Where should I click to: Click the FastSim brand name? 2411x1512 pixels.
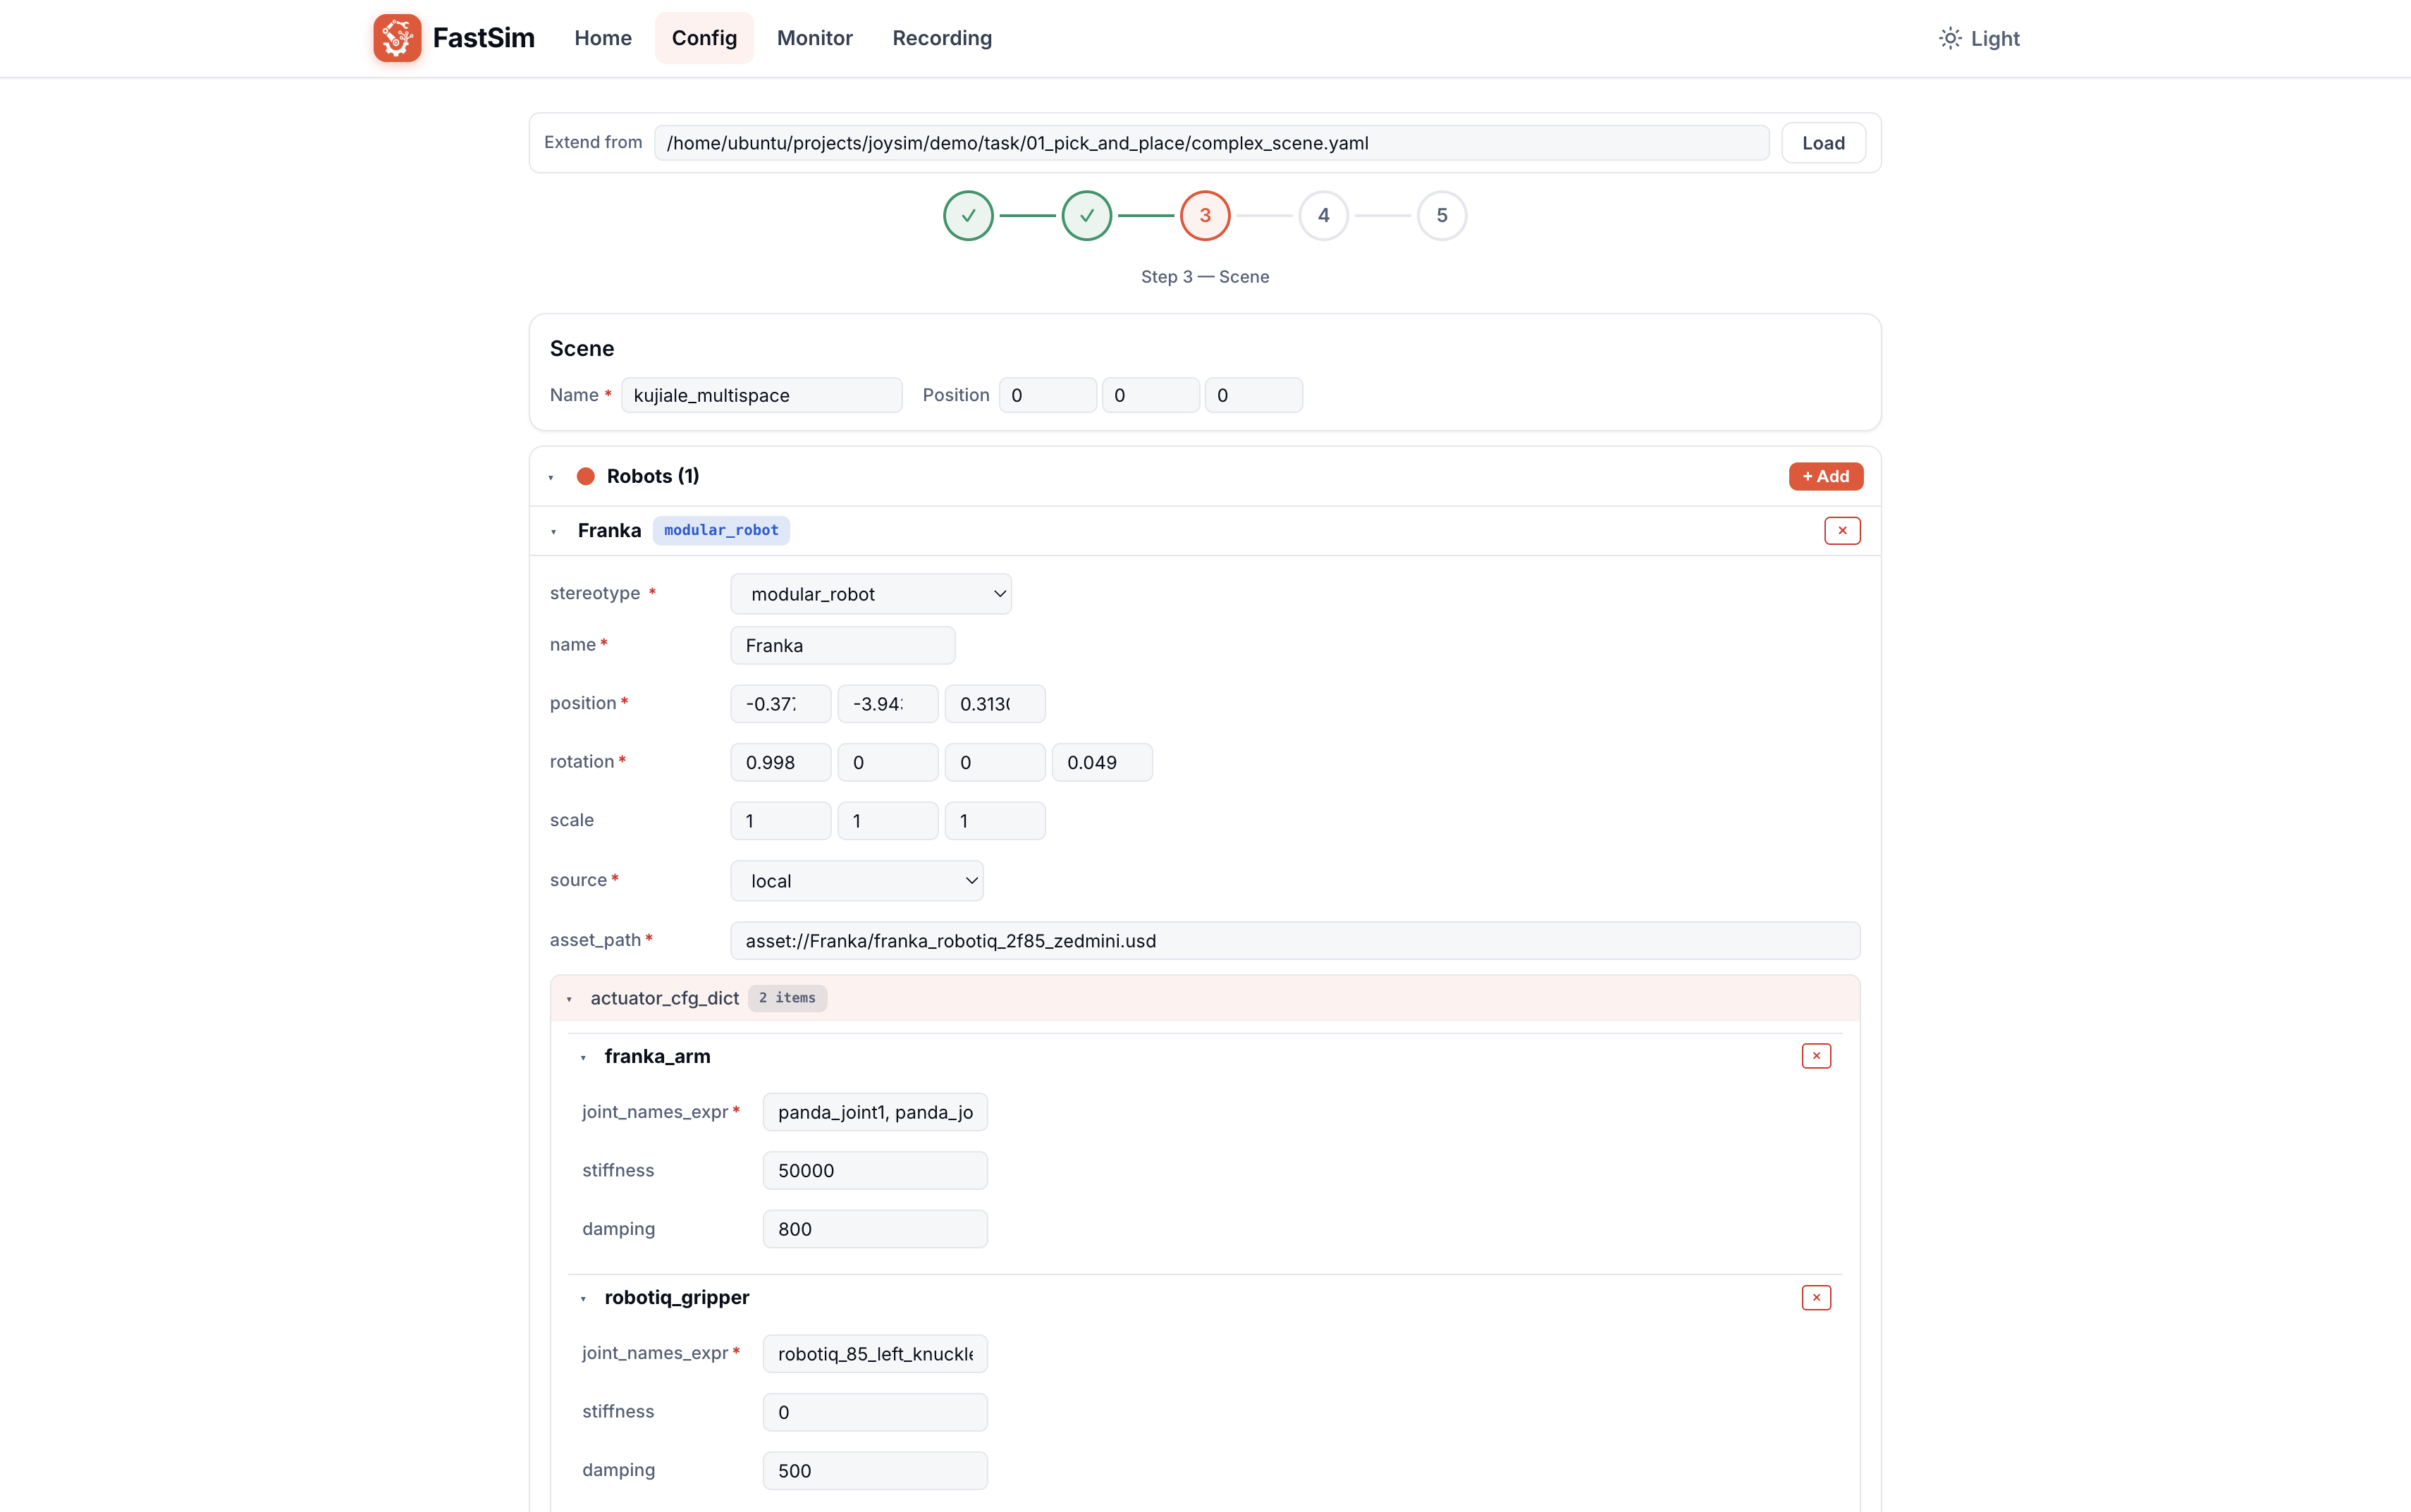[484, 38]
